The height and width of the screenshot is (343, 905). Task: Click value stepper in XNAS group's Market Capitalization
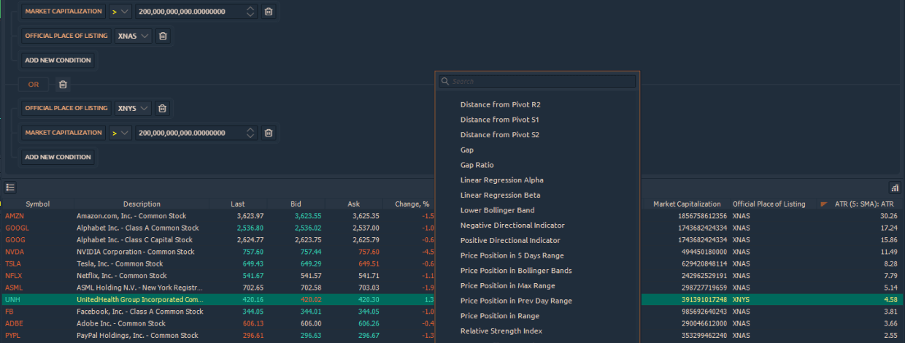click(x=251, y=12)
